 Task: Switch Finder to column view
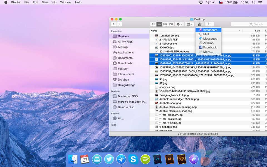(165, 24)
